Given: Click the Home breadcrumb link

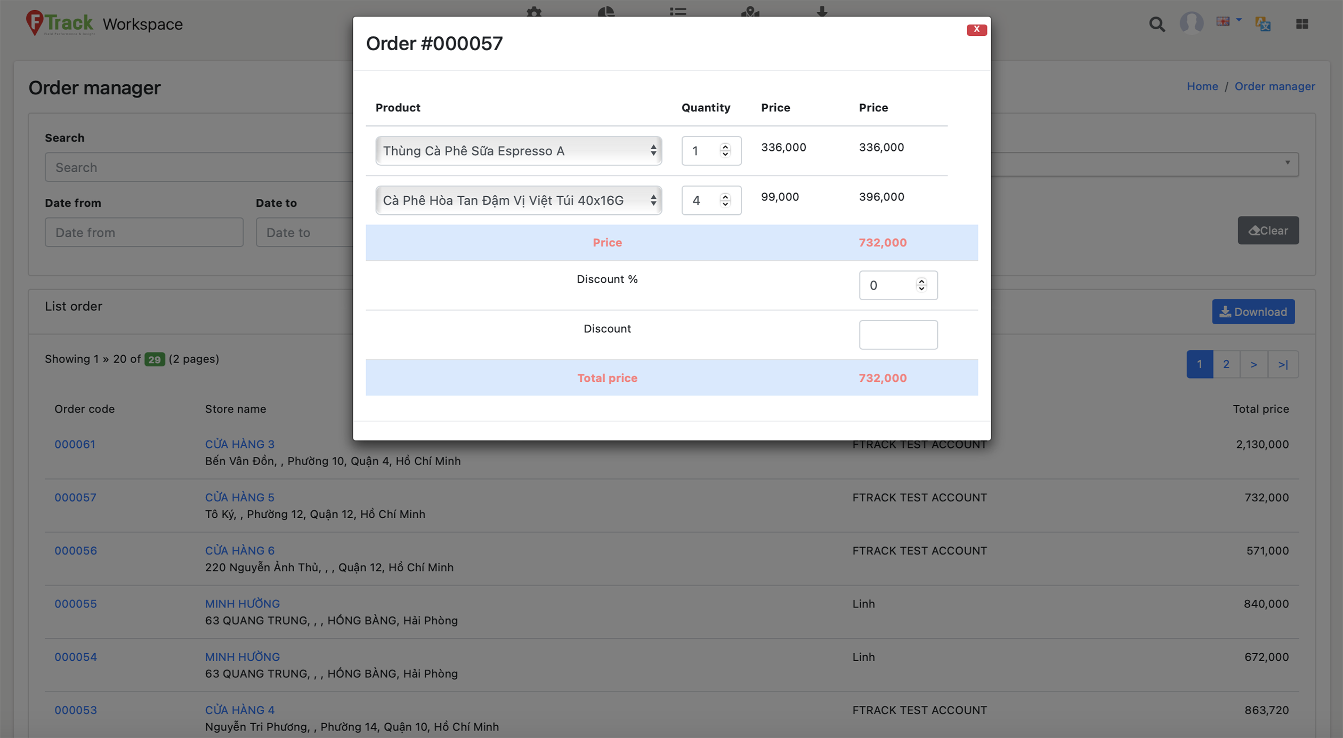Looking at the screenshot, I should pos(1202,86).
